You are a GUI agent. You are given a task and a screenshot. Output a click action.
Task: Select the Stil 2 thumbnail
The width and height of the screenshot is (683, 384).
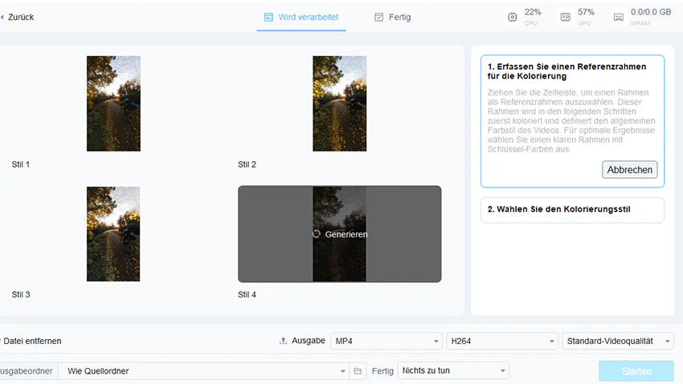click(339, 103)
